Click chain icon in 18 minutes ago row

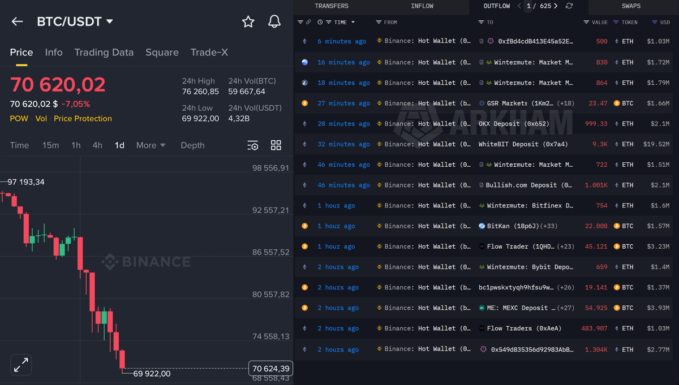point(304,83)
